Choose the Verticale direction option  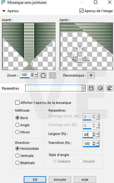(17, 156)
